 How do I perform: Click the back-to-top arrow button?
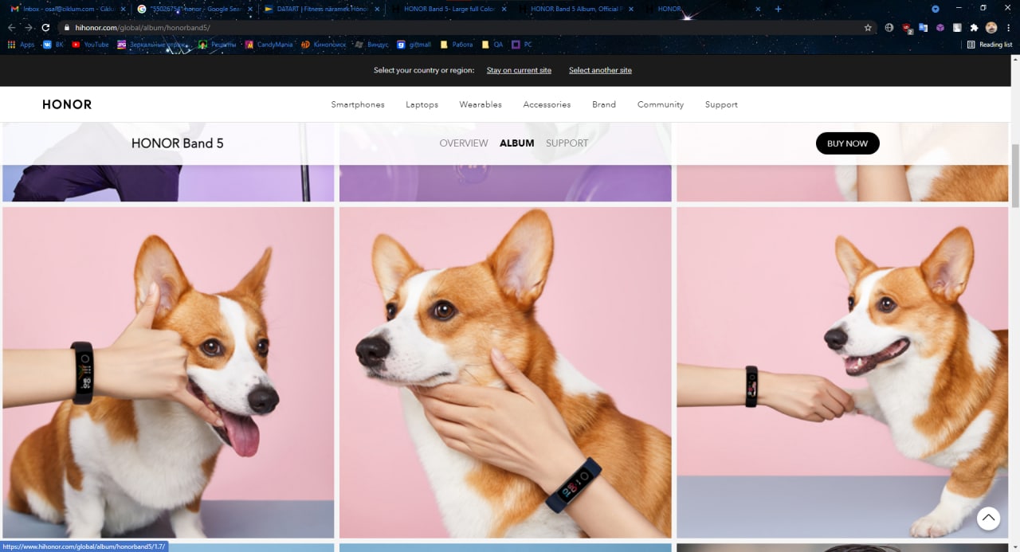988,519
